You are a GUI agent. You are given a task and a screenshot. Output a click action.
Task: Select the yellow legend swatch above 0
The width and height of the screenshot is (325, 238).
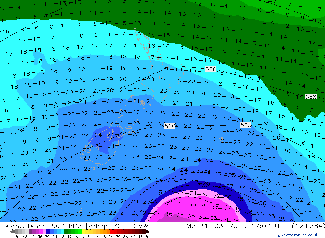tap(84, 232)
